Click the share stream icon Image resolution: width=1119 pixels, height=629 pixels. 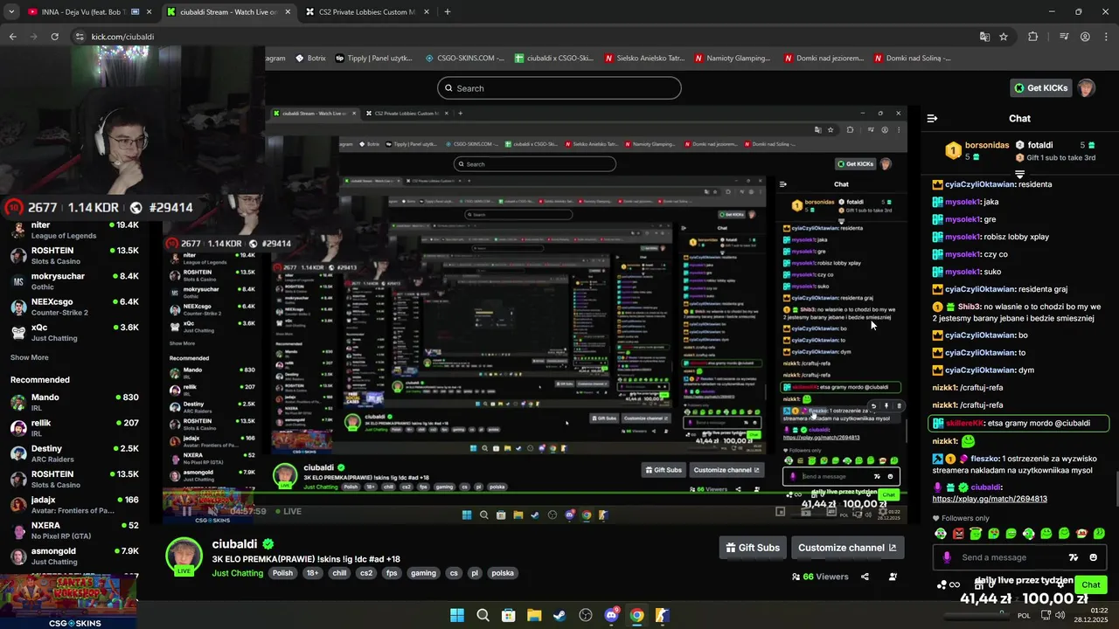pos(865,577)
